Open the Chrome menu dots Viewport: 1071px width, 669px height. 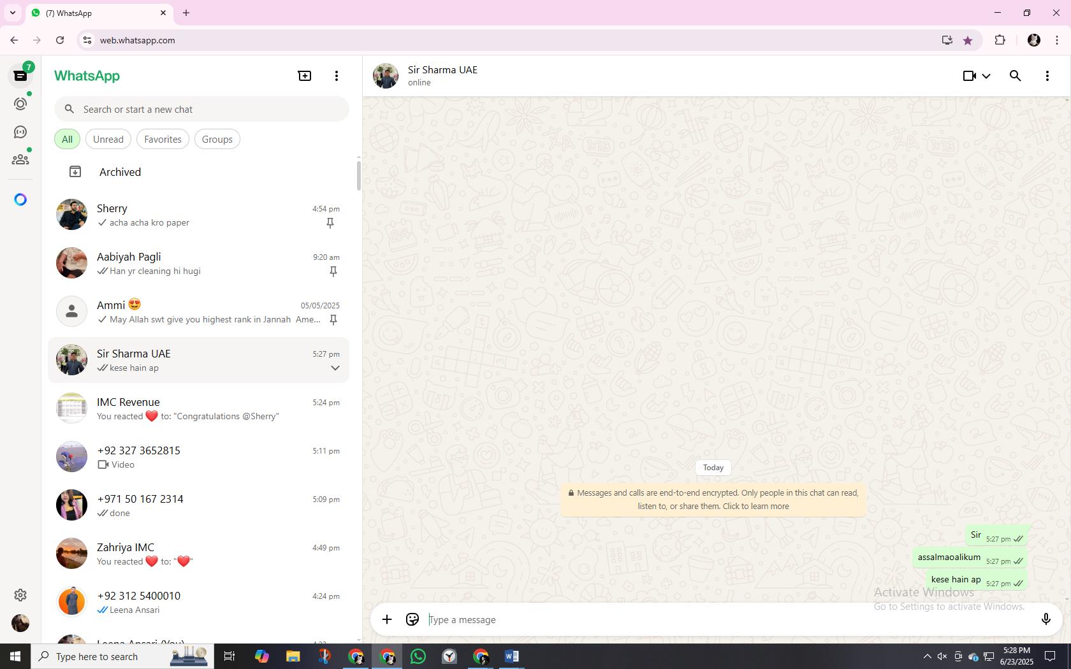point(1057,40)
